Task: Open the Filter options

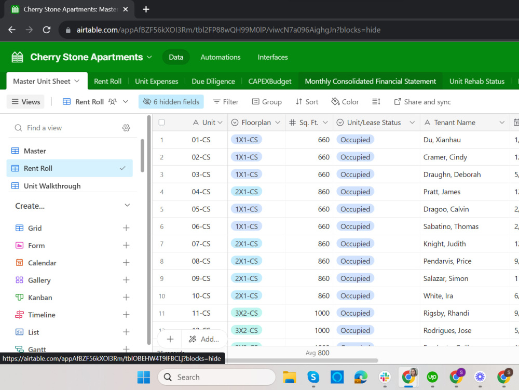Action: click(x=225, y=102)
